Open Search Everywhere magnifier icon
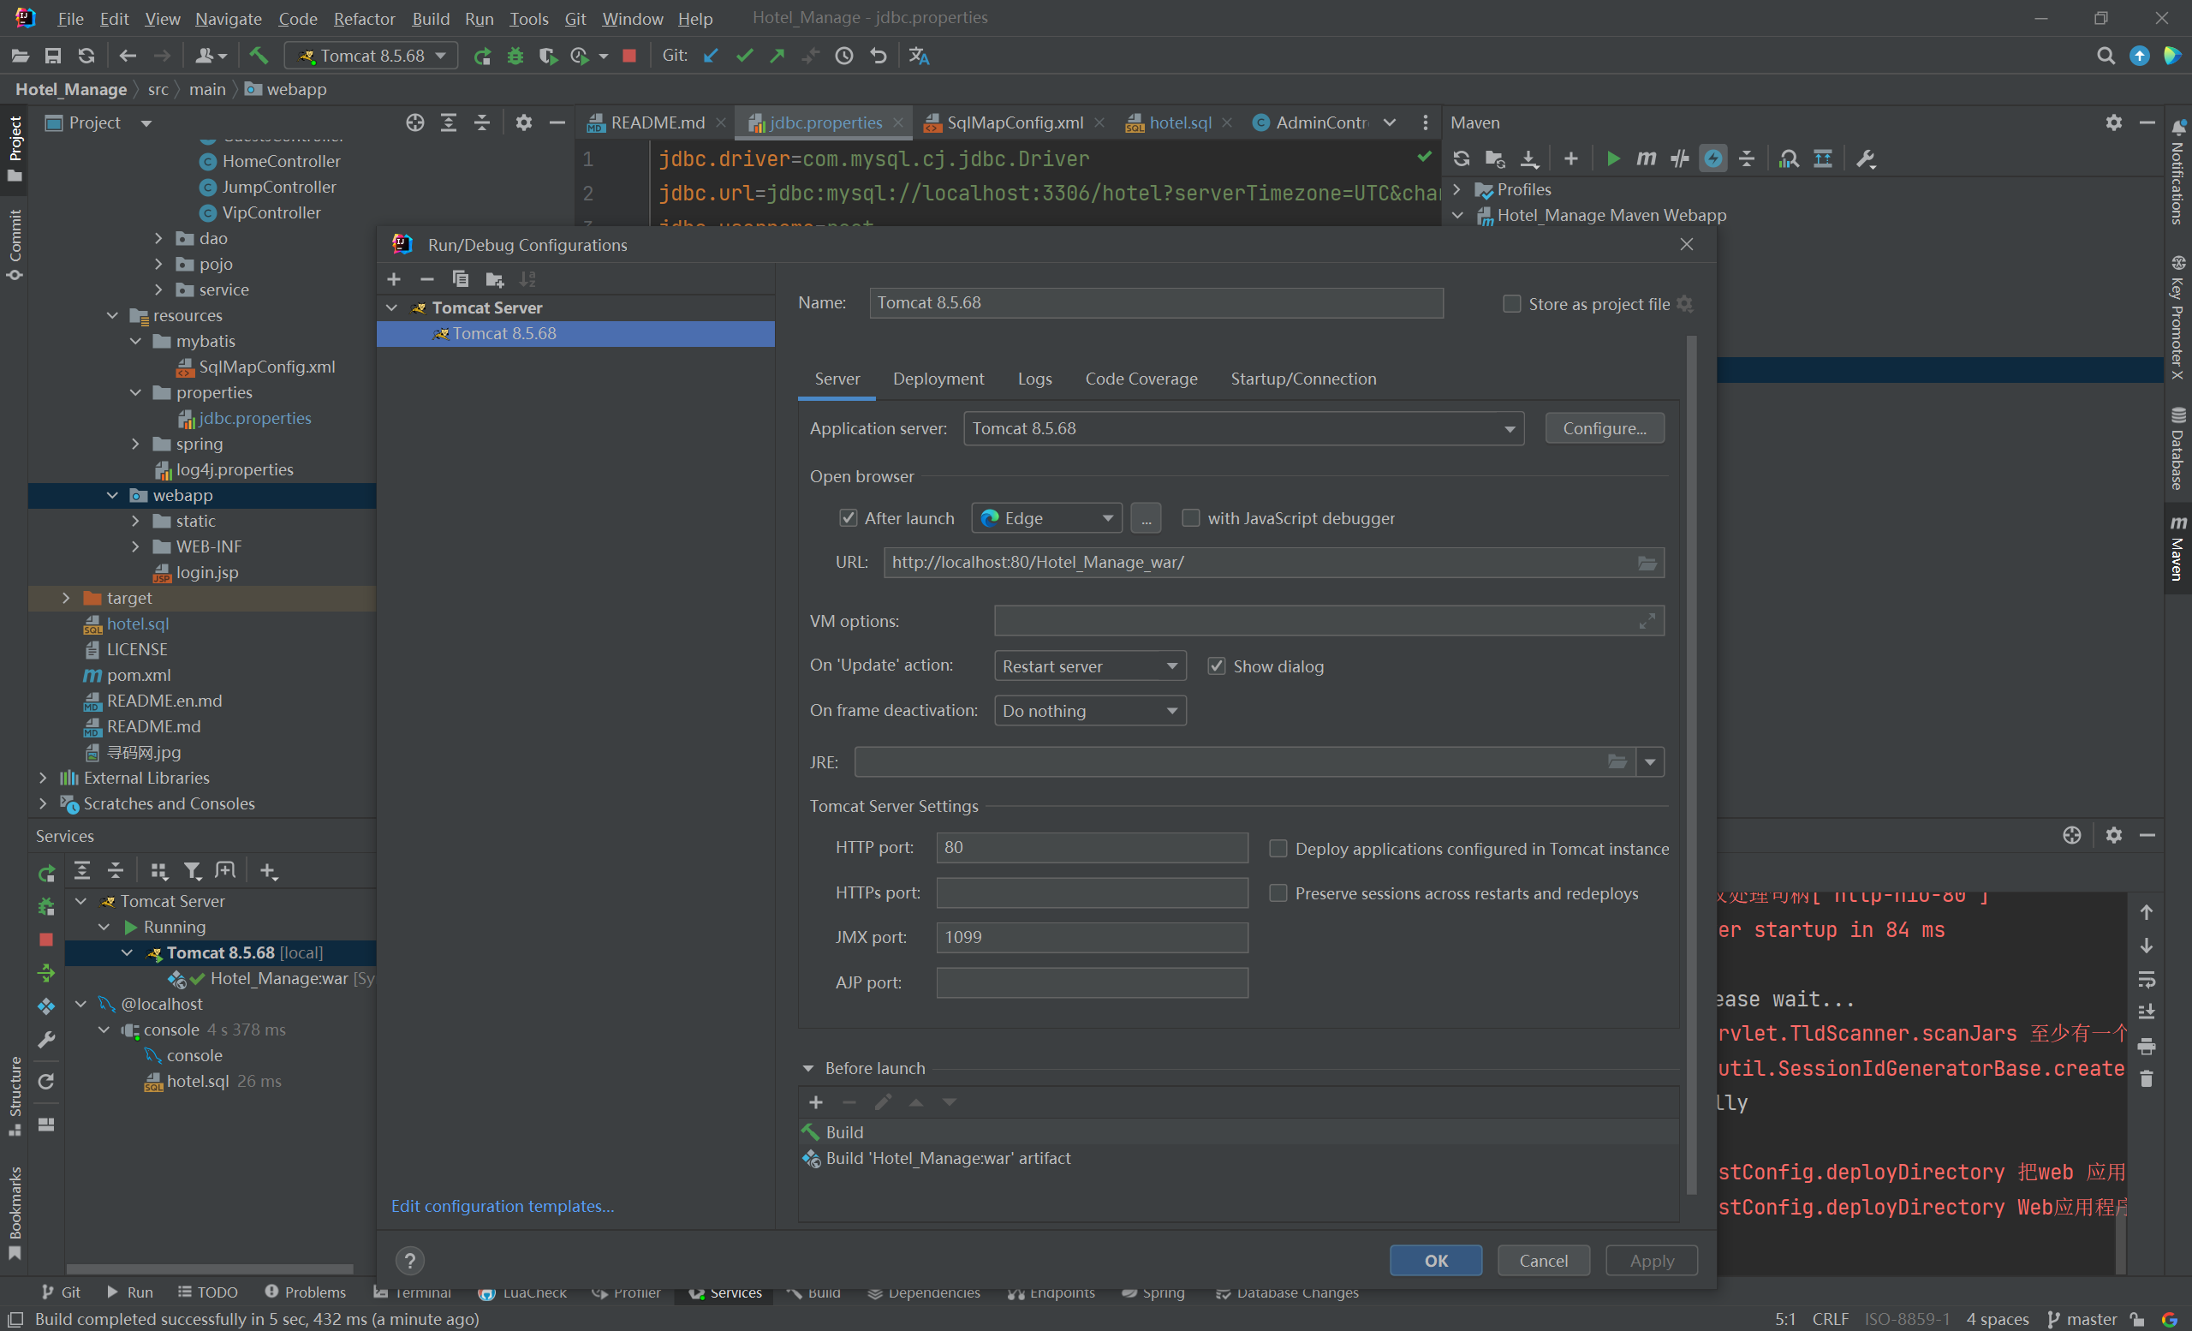This screenshot has height=1331, width=2192. click(2105, 56)
